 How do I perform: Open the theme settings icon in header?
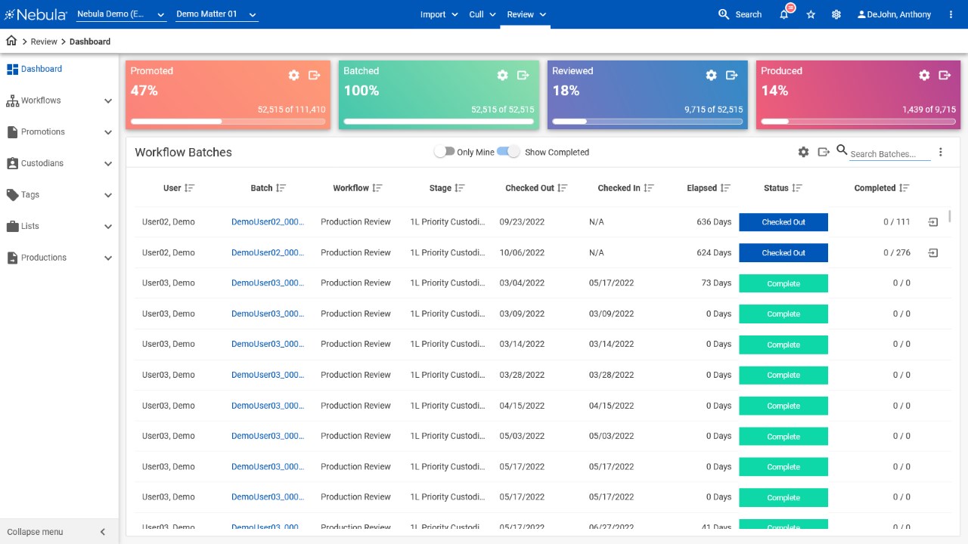[x=836, y=14]
